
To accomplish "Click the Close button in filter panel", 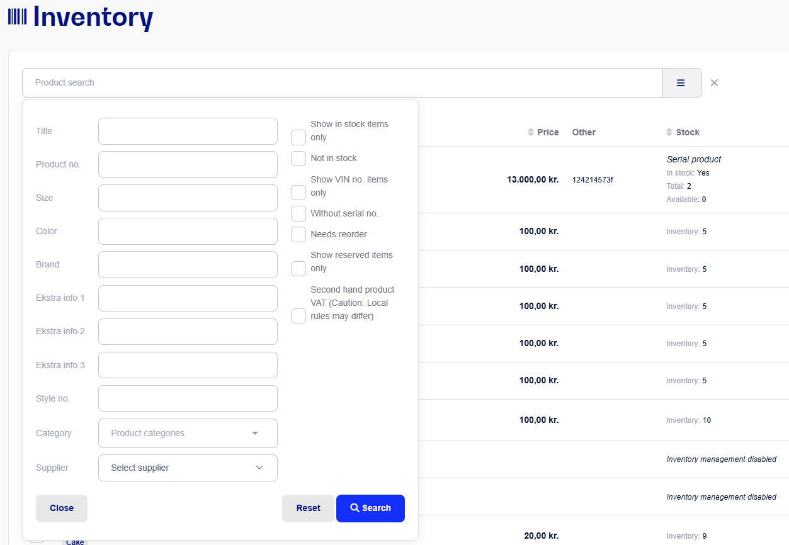I will [x=62, y=508].
